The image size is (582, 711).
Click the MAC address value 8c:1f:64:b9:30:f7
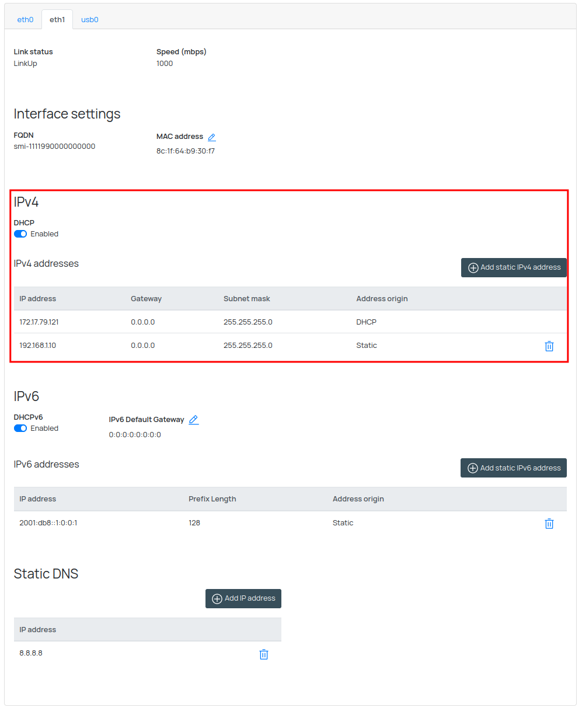(185, 151)
